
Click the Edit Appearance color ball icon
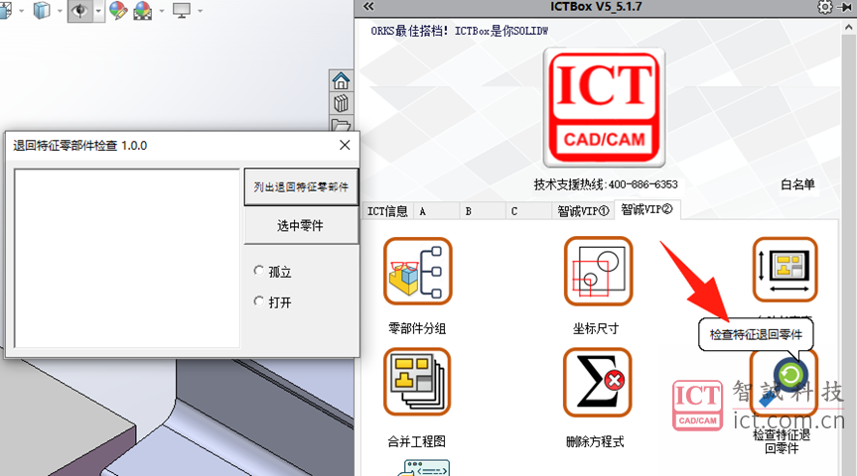pos(118,11)
